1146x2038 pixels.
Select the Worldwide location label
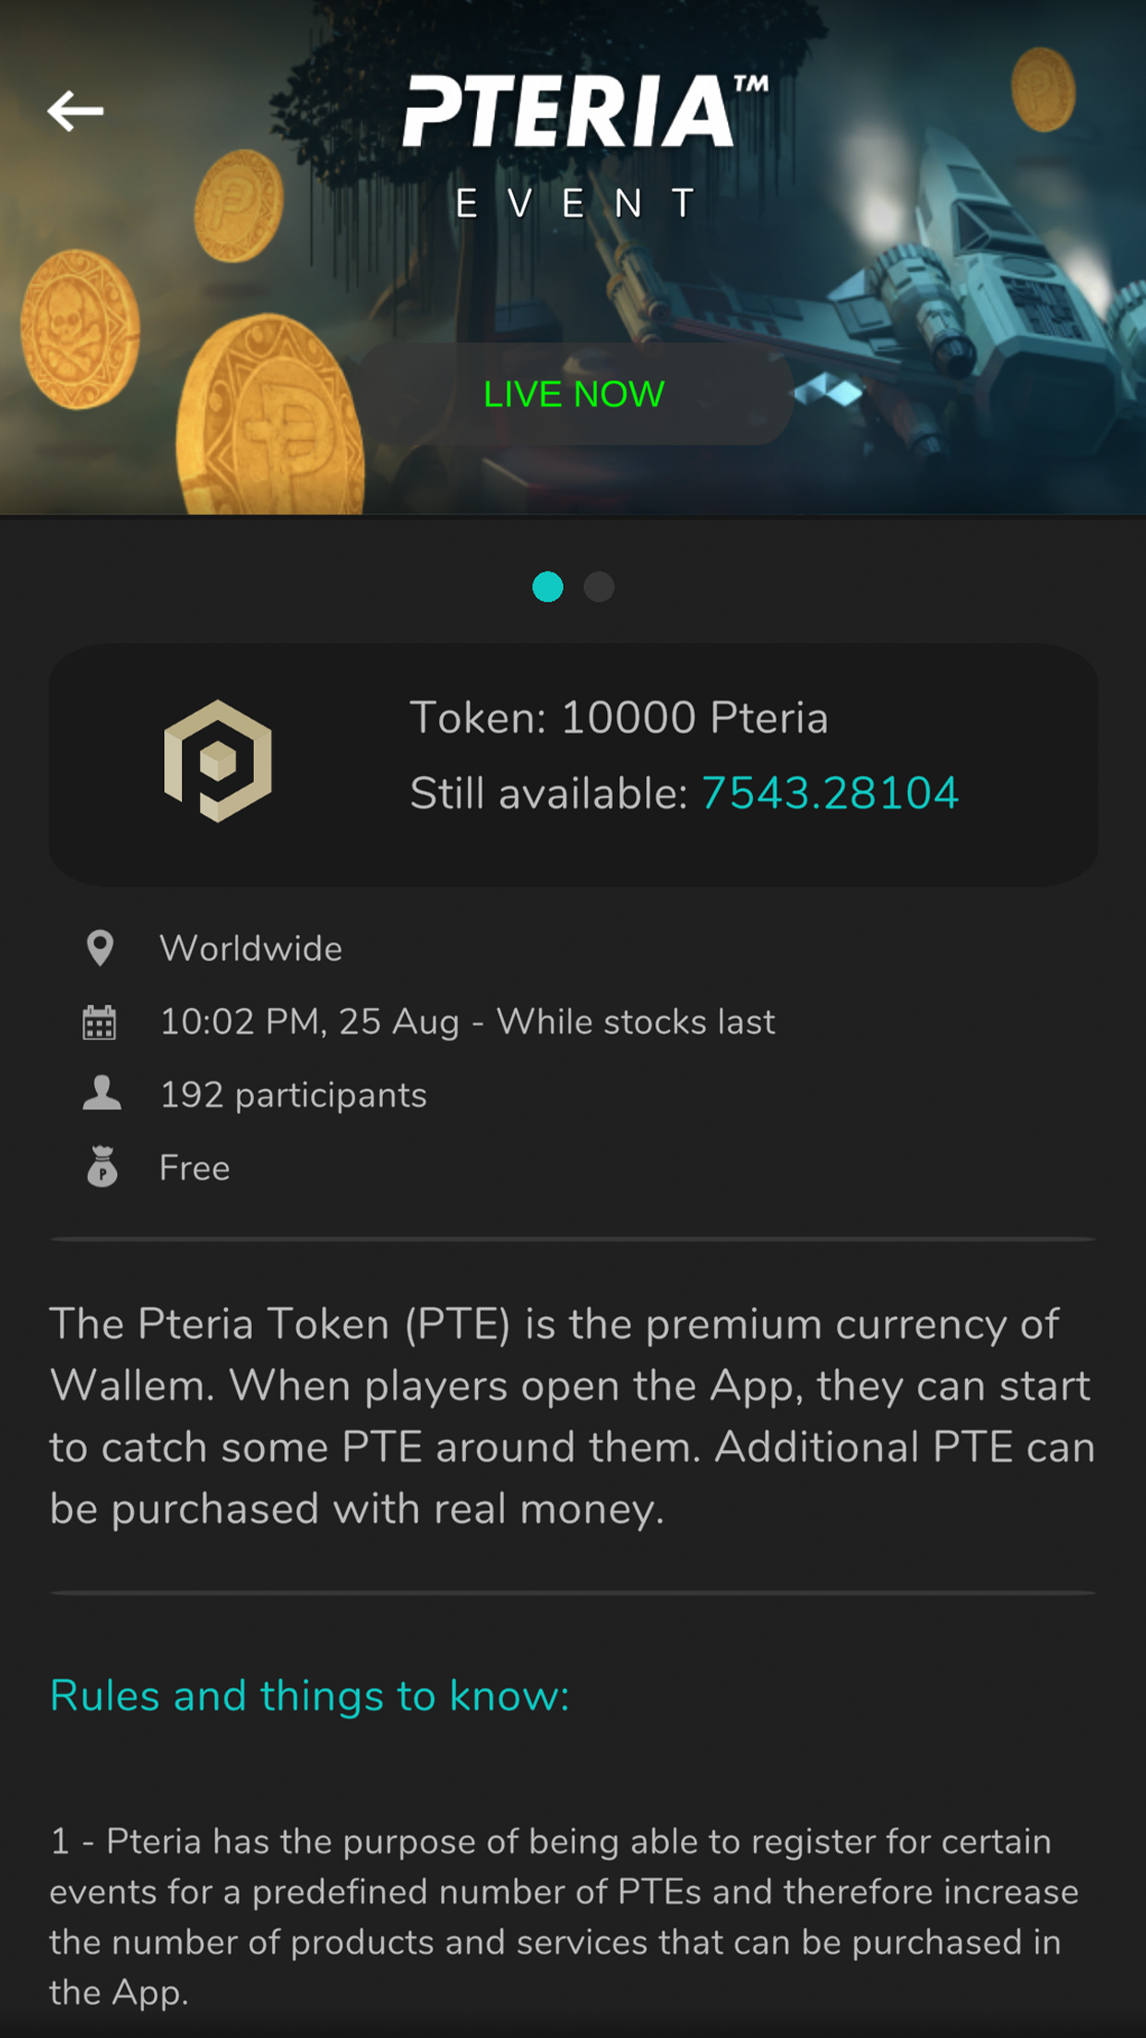click(x=251, y=949)
